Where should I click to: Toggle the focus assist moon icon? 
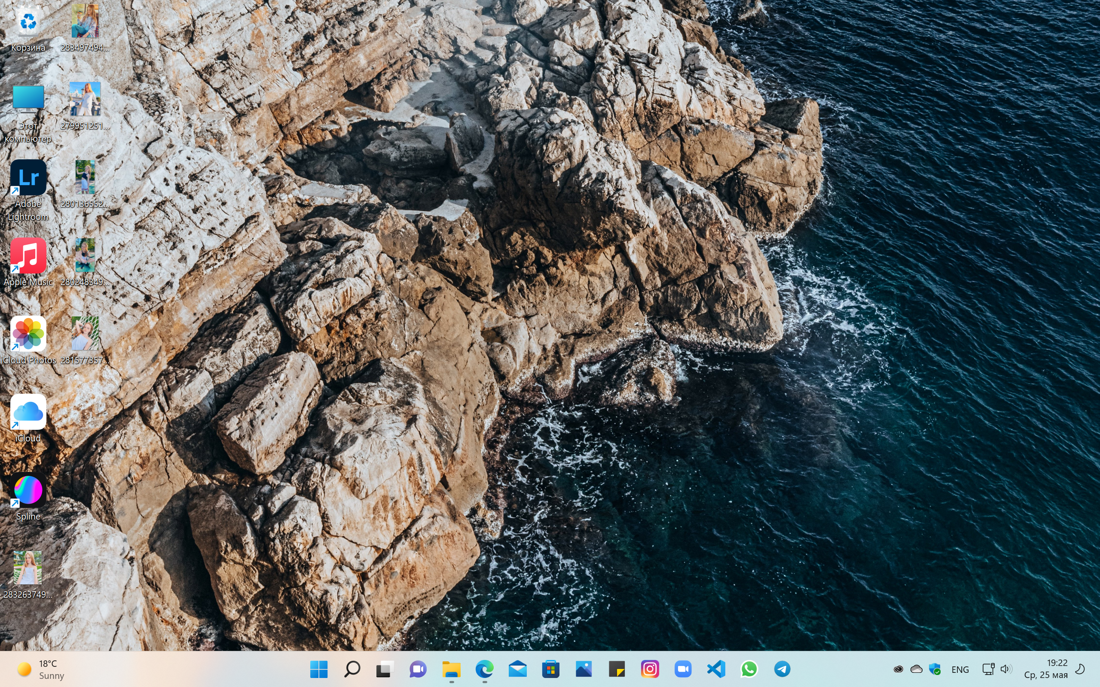pyautogui.click(x=1080, y=669)
